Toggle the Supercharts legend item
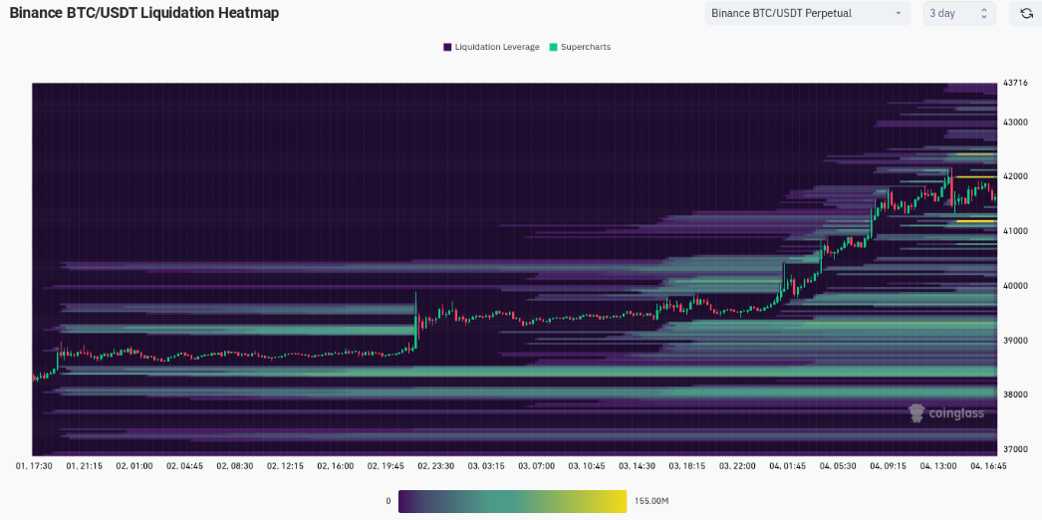The image size is (1042, 520). click(x=580, y=47)
